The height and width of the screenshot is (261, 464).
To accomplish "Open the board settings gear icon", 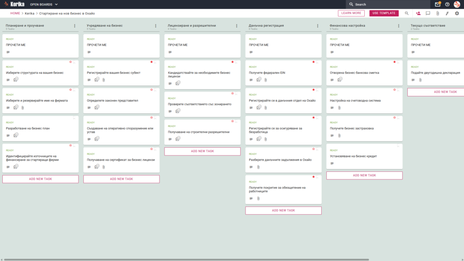I will click(457, 13).
